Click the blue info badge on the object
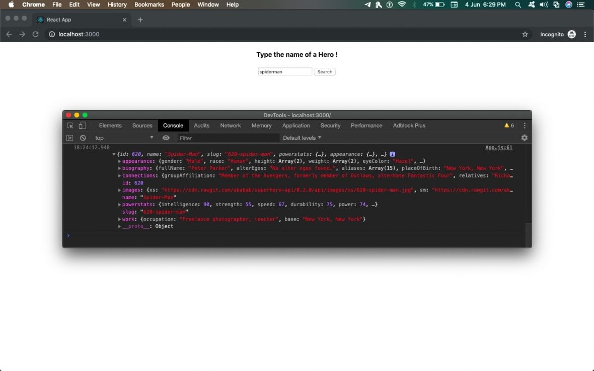The image size is (594, 371). tap(393, 154)
